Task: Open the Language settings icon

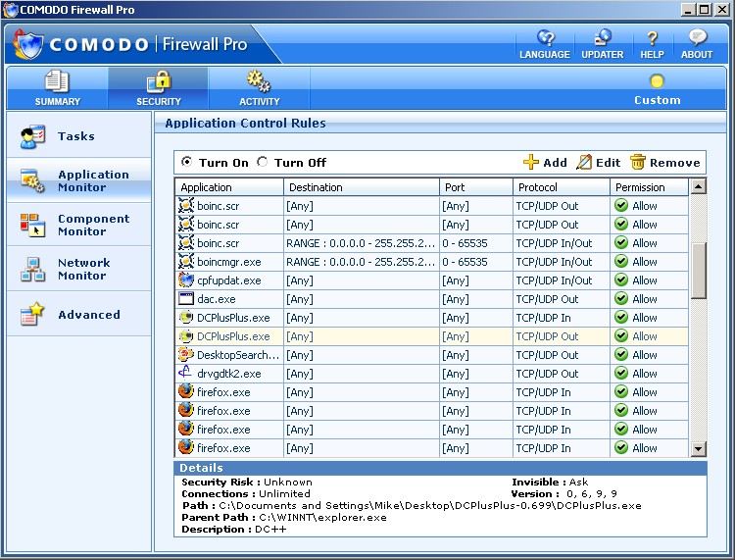Action: pyautogui.click(x=546, y=37)
